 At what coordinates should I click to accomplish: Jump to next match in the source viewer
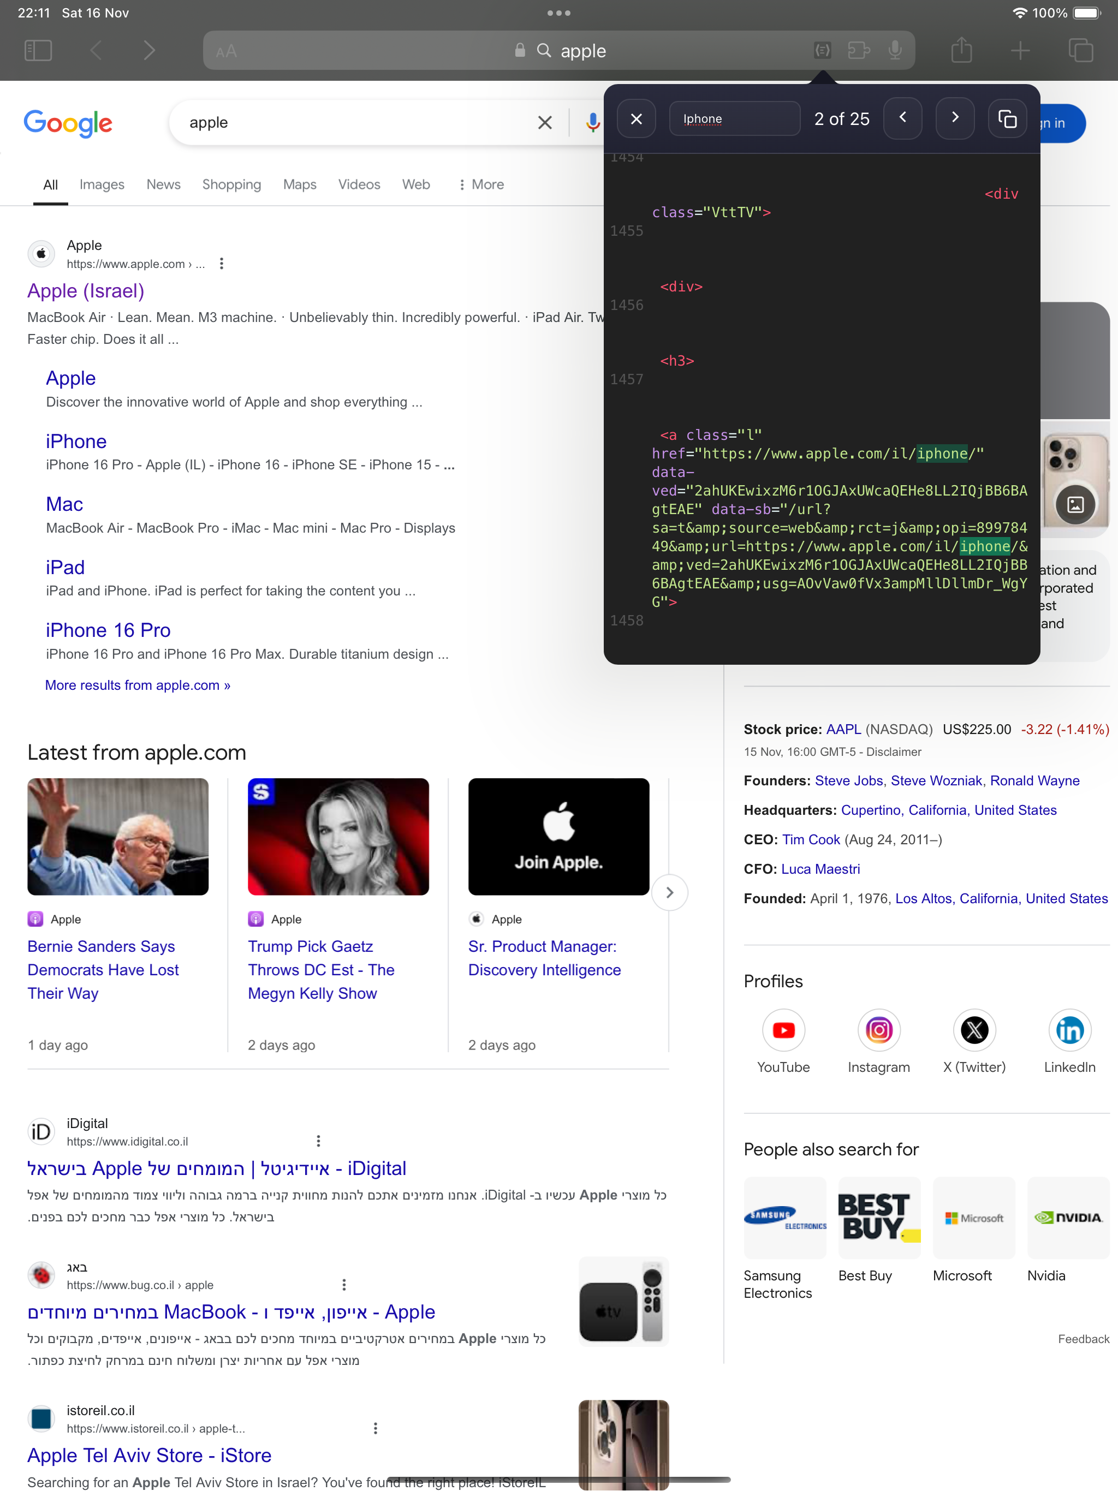click(955, 118)
